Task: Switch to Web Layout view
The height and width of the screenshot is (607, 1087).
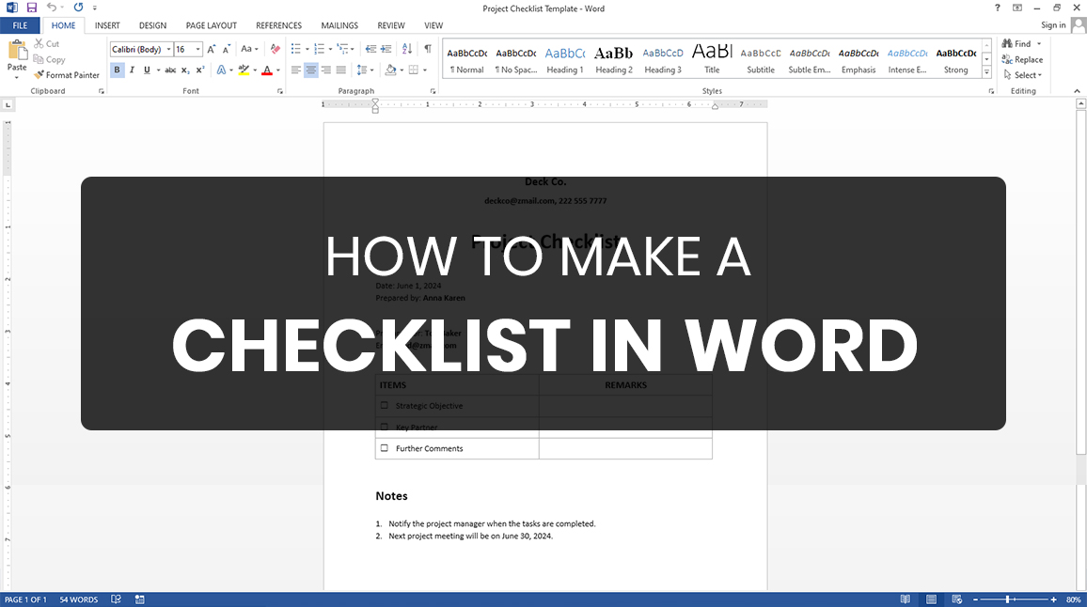Action: (956, 599)
